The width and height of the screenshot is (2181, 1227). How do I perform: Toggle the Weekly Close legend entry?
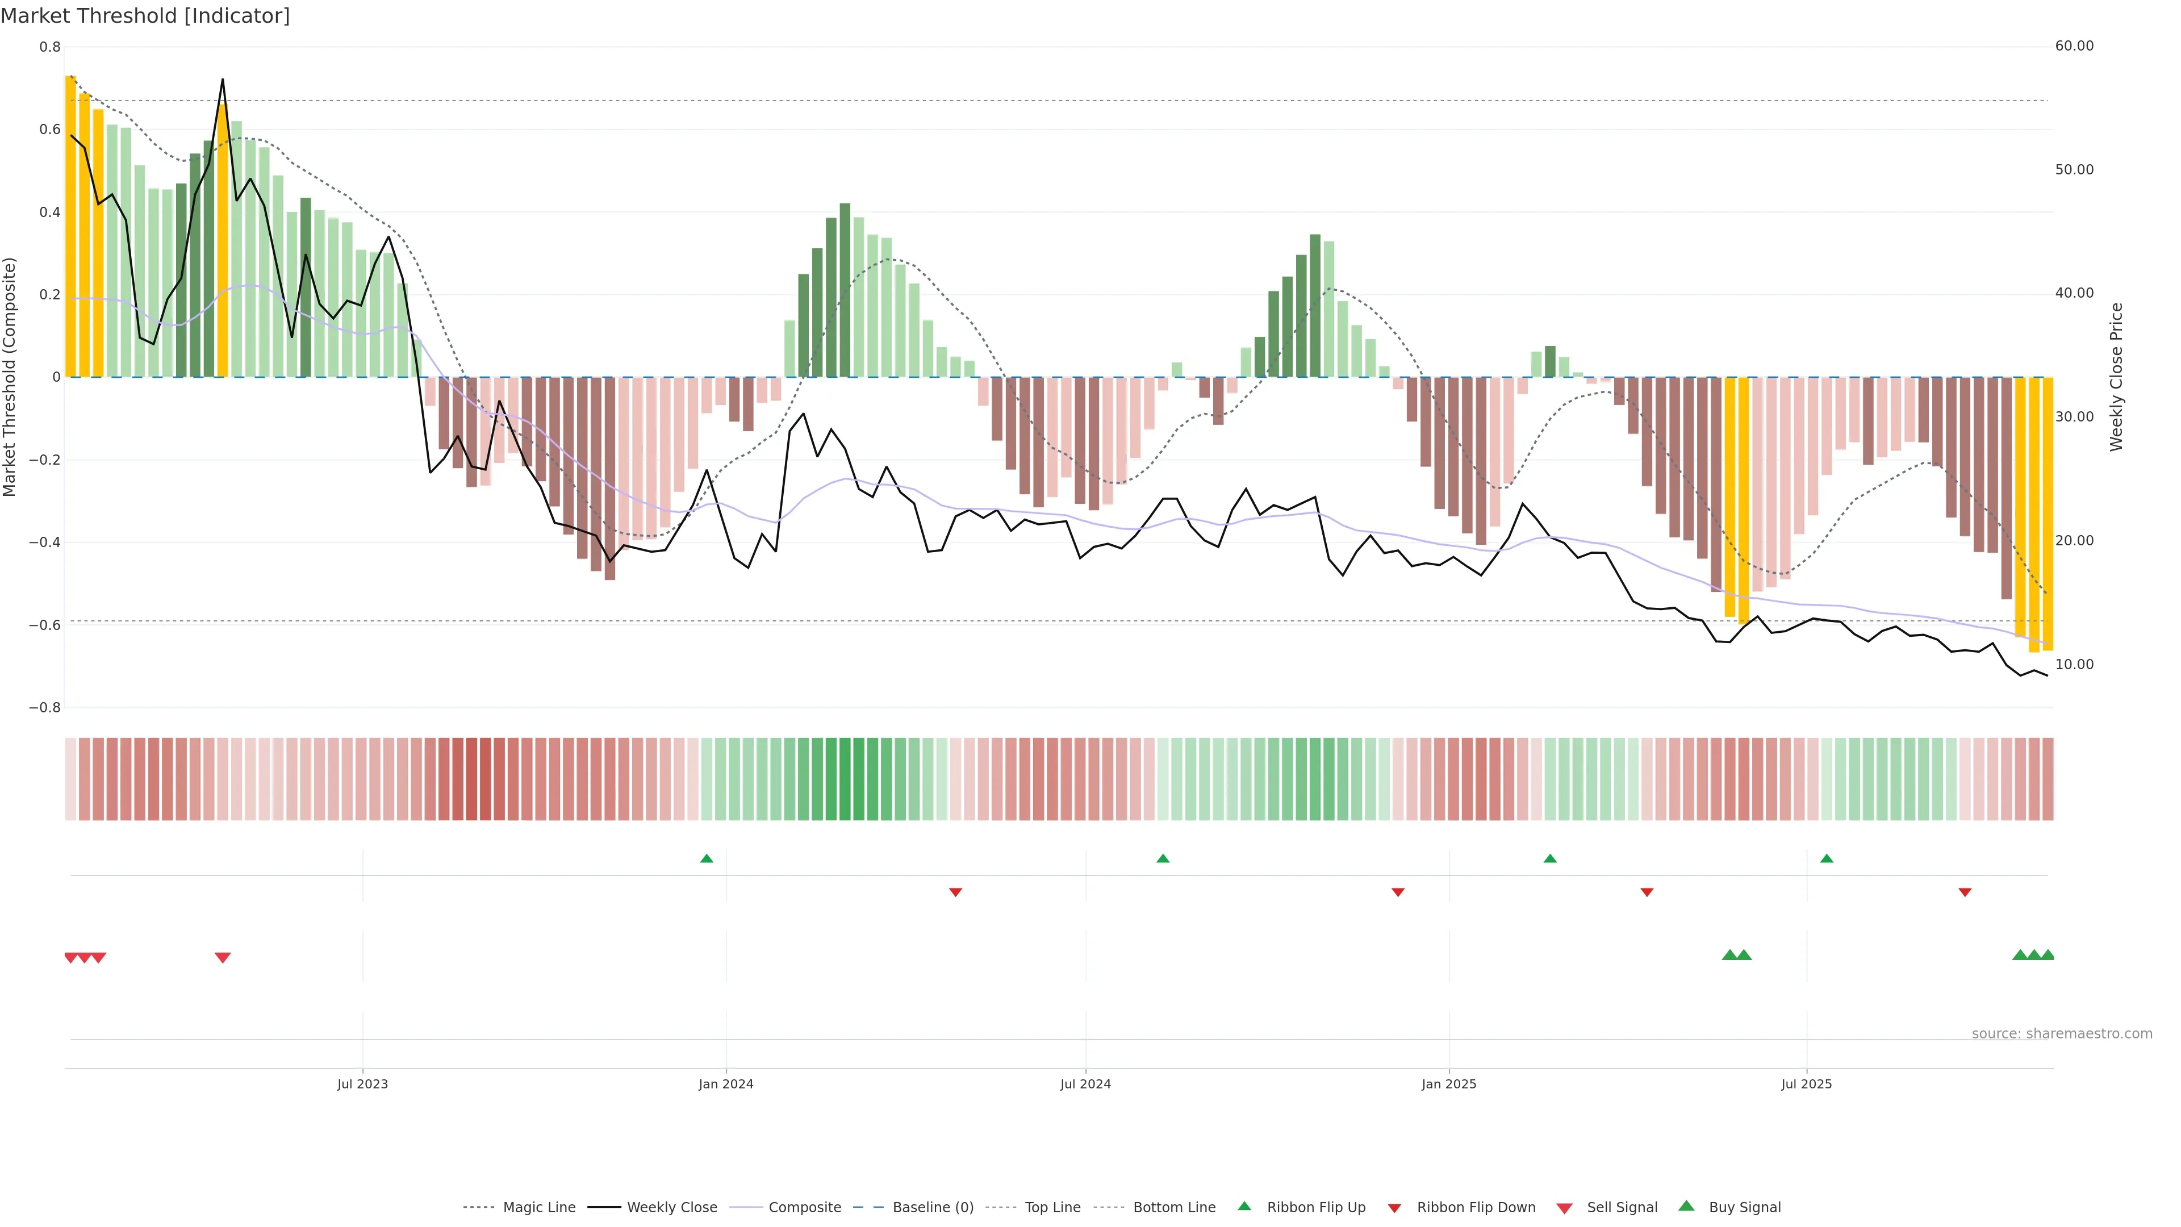coord(671,1208)
